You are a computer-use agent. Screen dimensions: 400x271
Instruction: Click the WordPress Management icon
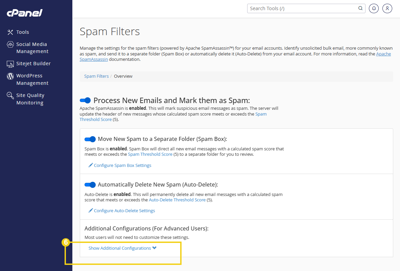(x=10, y=76)
